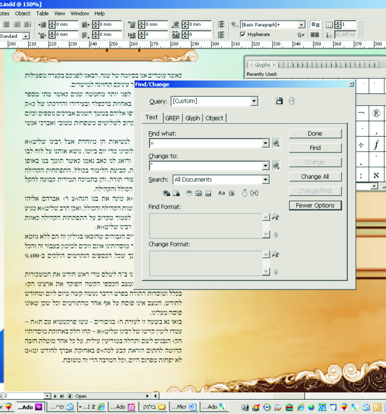The image size is (386, 414).
Task: Click the Find button
Action: pyautogui.click(x=315, y=148)
